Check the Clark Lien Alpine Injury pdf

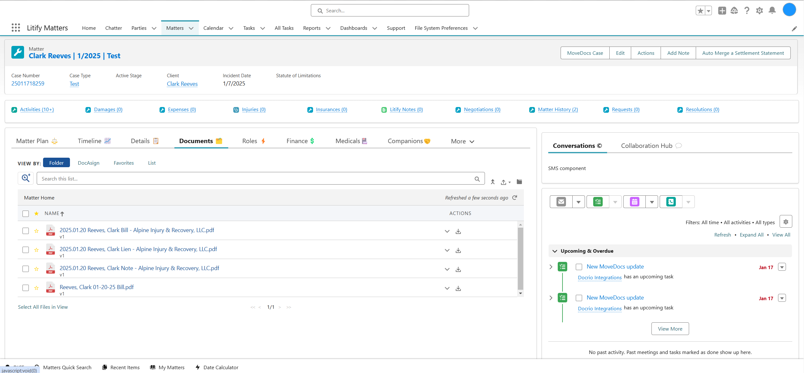pyautogui.click(x=26, y=250)
